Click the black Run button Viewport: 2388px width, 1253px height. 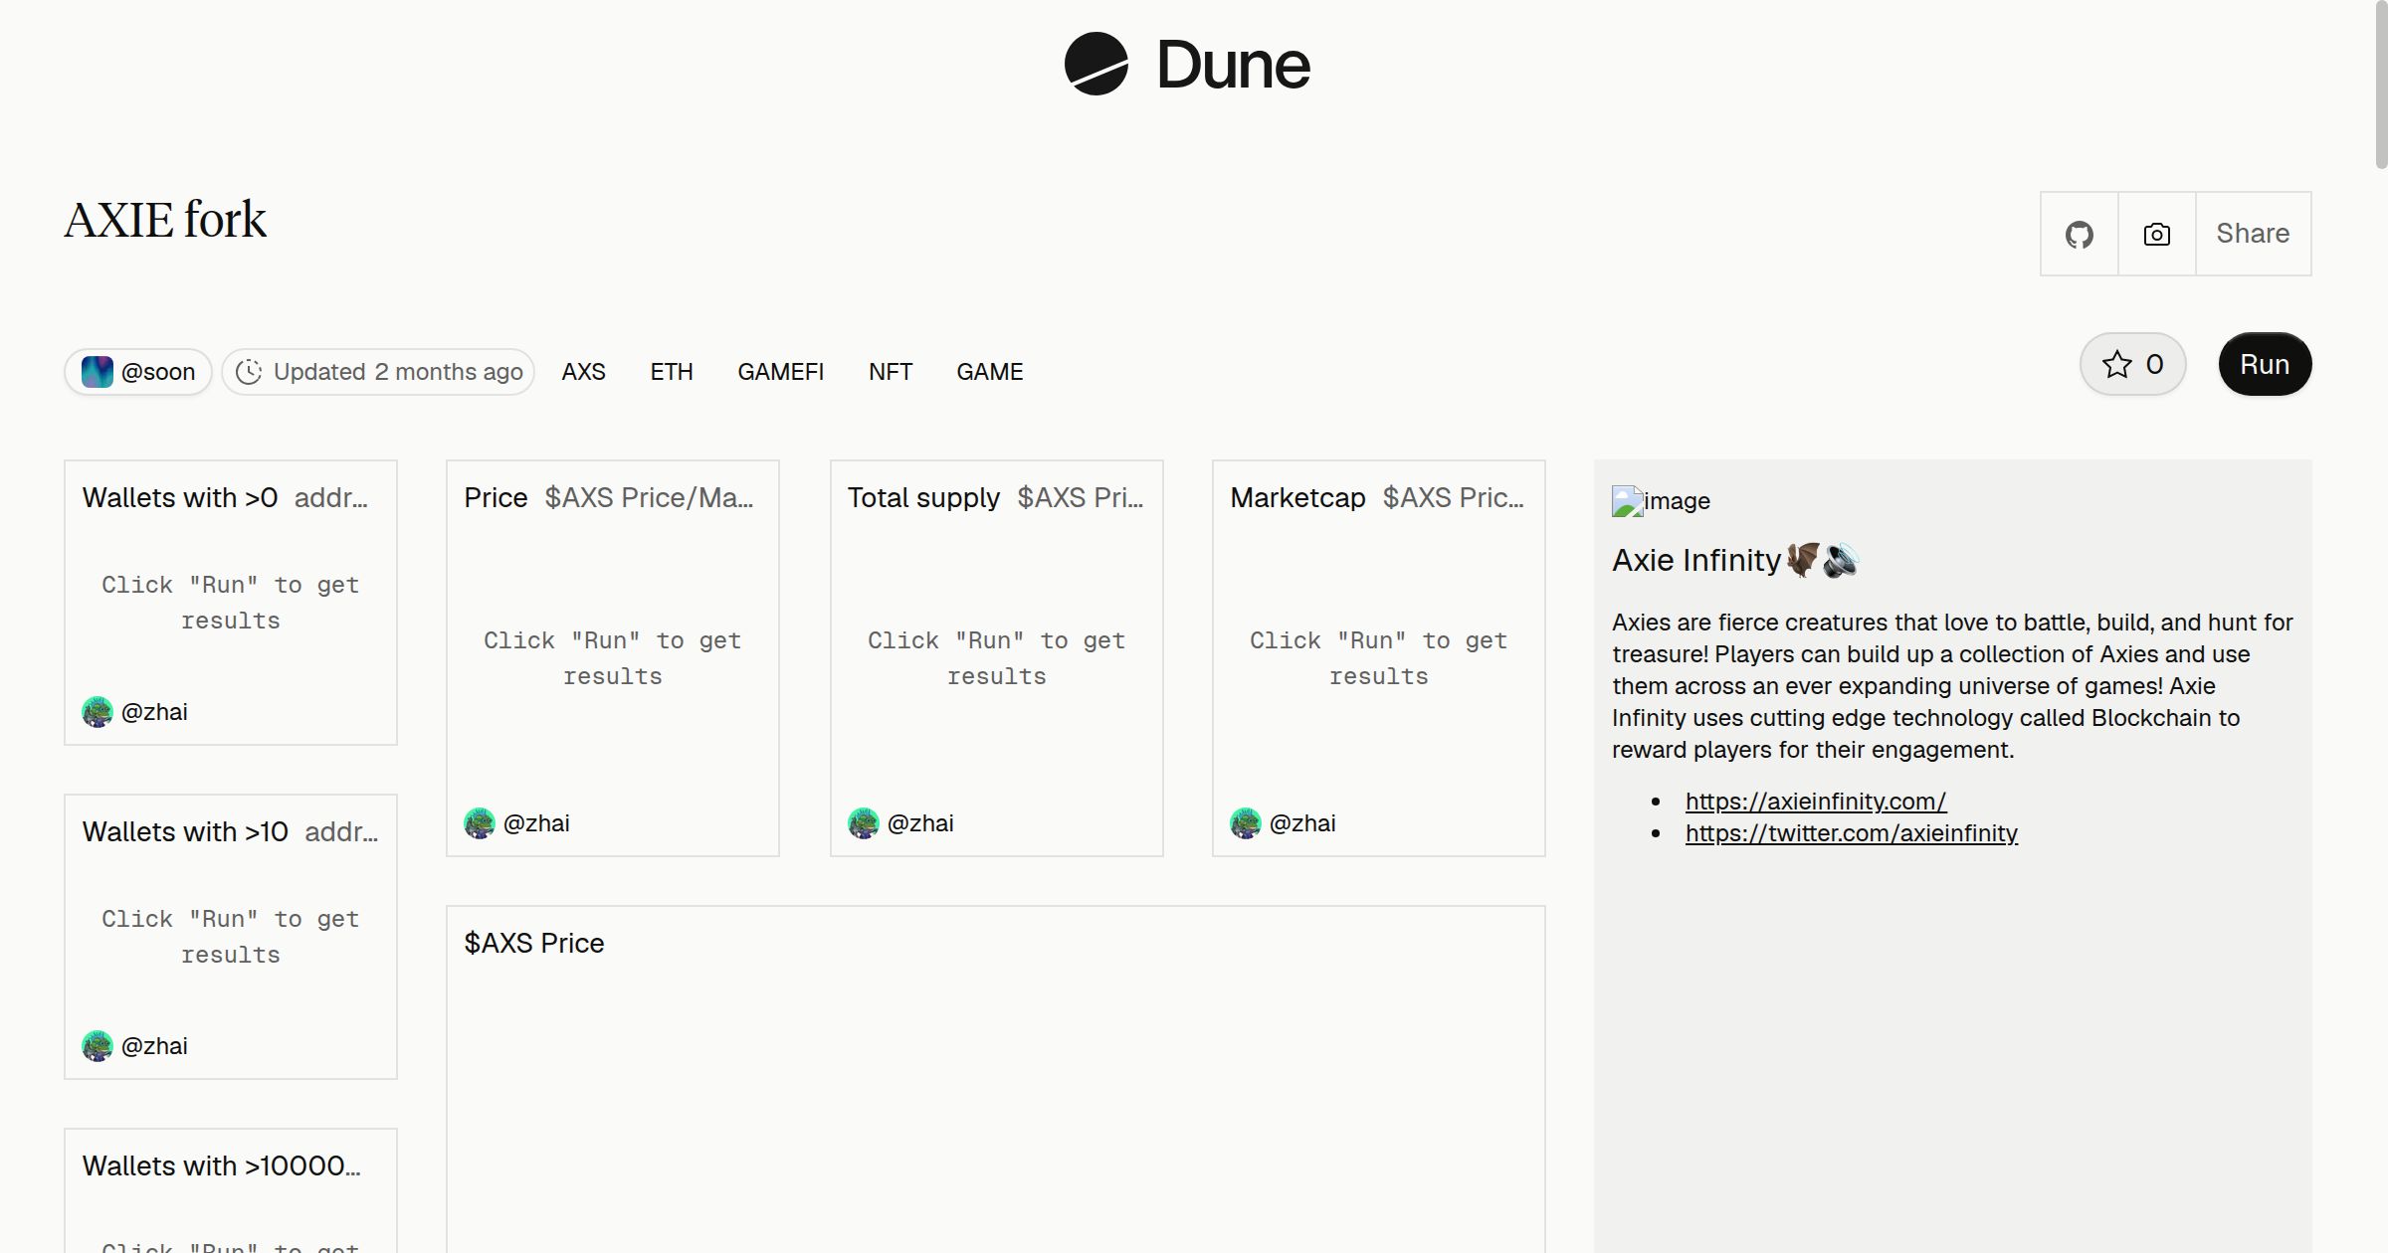click(x=2265, y=364)
